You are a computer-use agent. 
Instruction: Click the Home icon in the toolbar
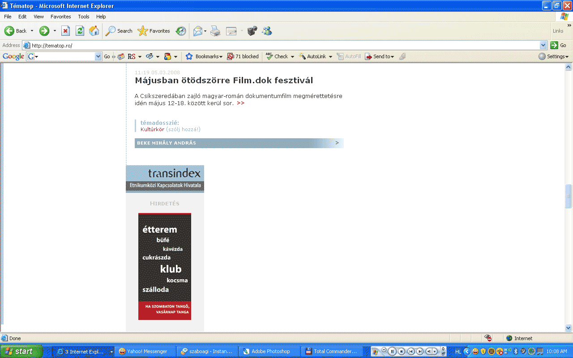tap(94, 31)
